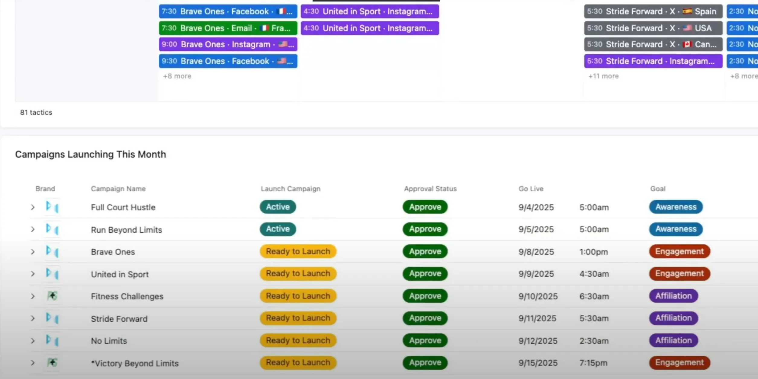Click brand icon in Stride Forward row
The width and height of the screenshot is (758, 379).
pos(52,318)
